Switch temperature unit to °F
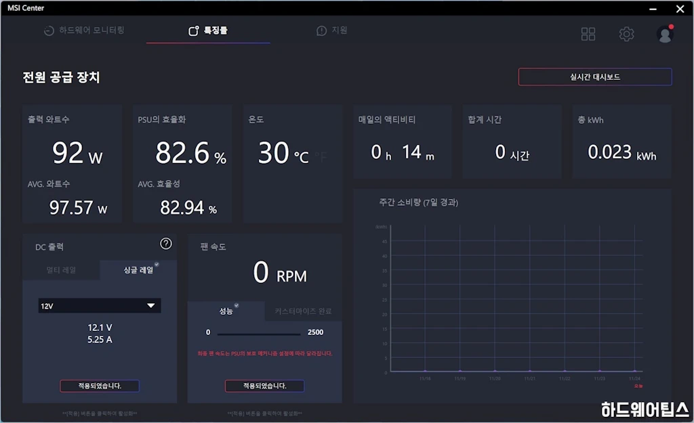694x423 pixels. click(321, 156)
